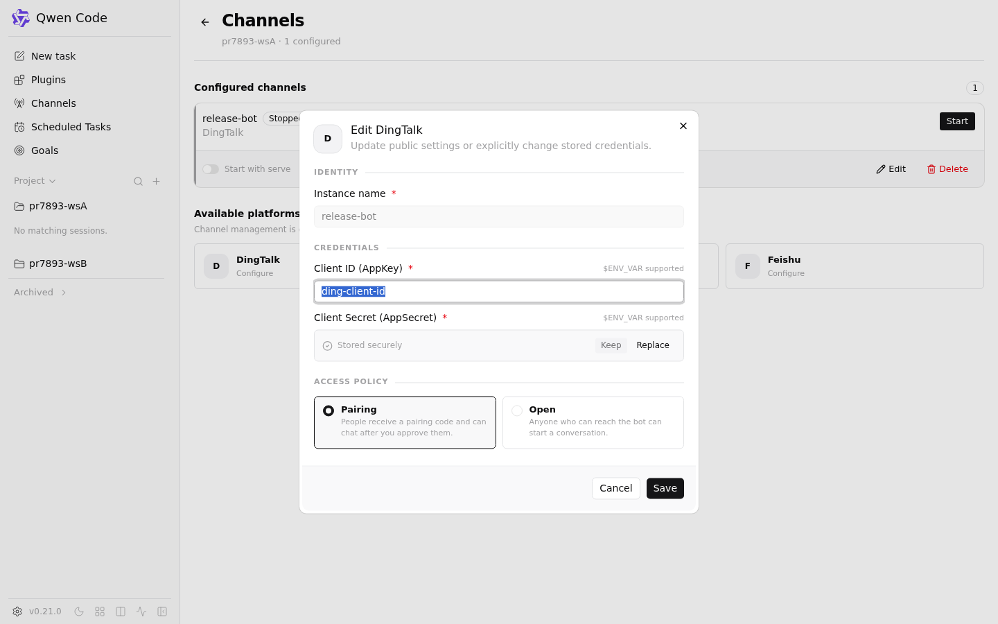Choose Replace for the client secret

(653, 345)
